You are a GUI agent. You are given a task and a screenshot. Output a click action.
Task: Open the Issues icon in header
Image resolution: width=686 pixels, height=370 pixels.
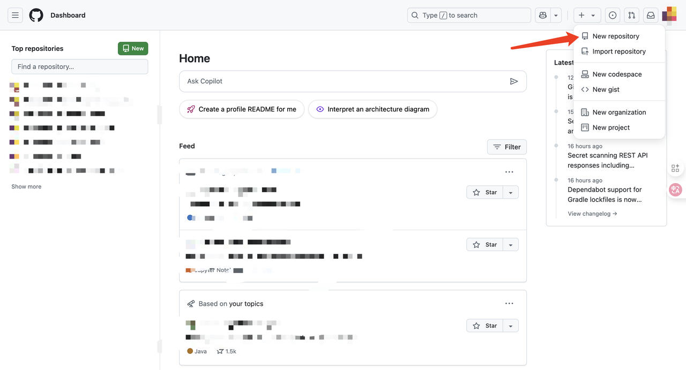613,16
